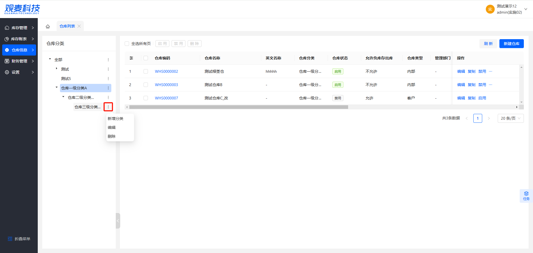Open more actions for row WHS0000002
This screenshot has width=533, height=253.
click(x=491, y=71)
